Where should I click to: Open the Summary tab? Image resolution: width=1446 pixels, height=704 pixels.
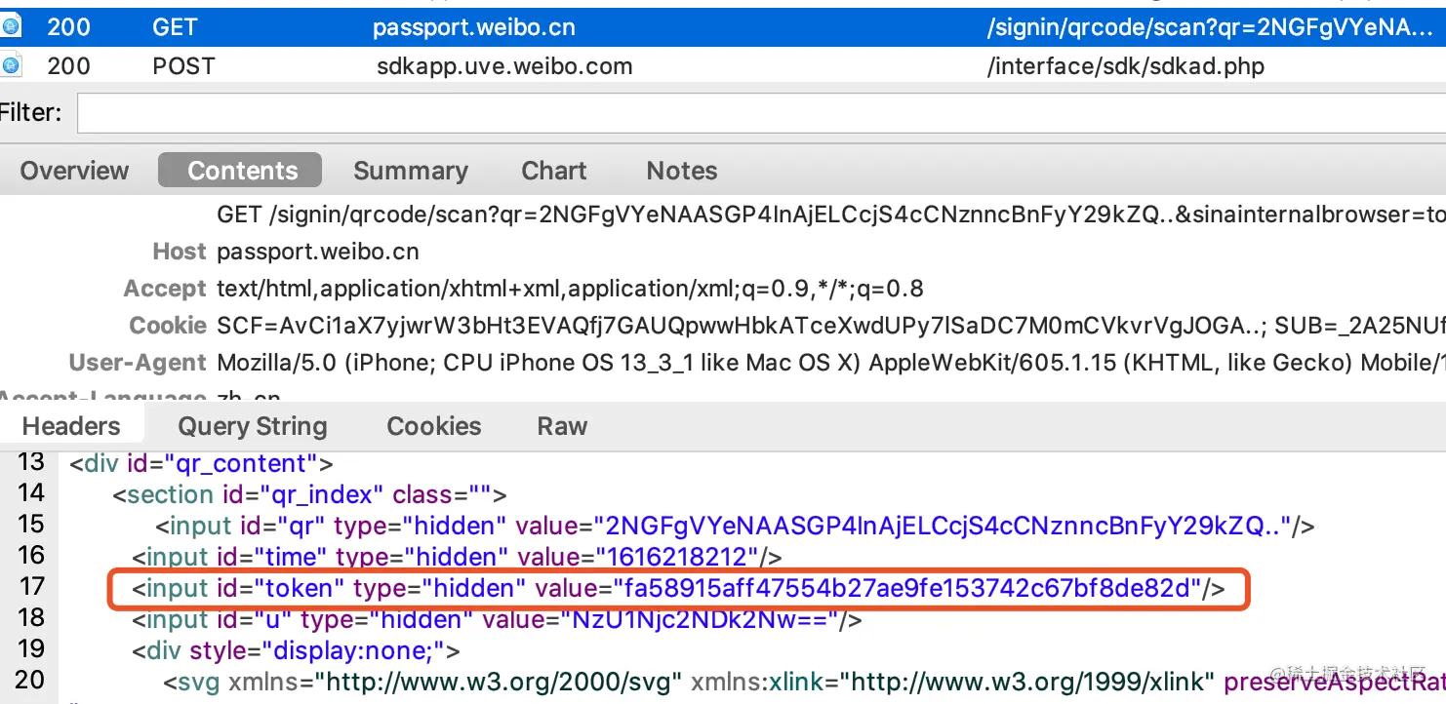pyautogui.click(x=410, y=171)
